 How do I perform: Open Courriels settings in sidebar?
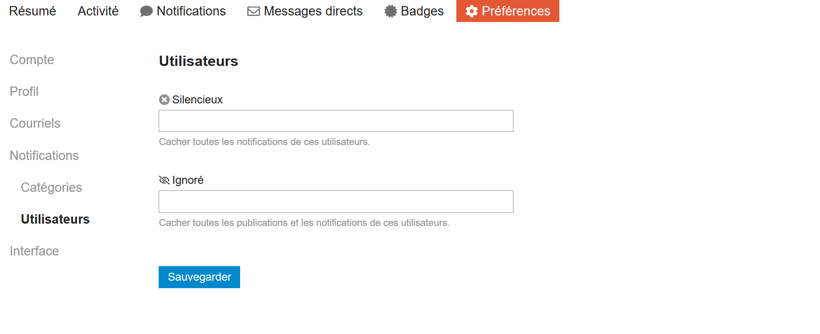35,123
